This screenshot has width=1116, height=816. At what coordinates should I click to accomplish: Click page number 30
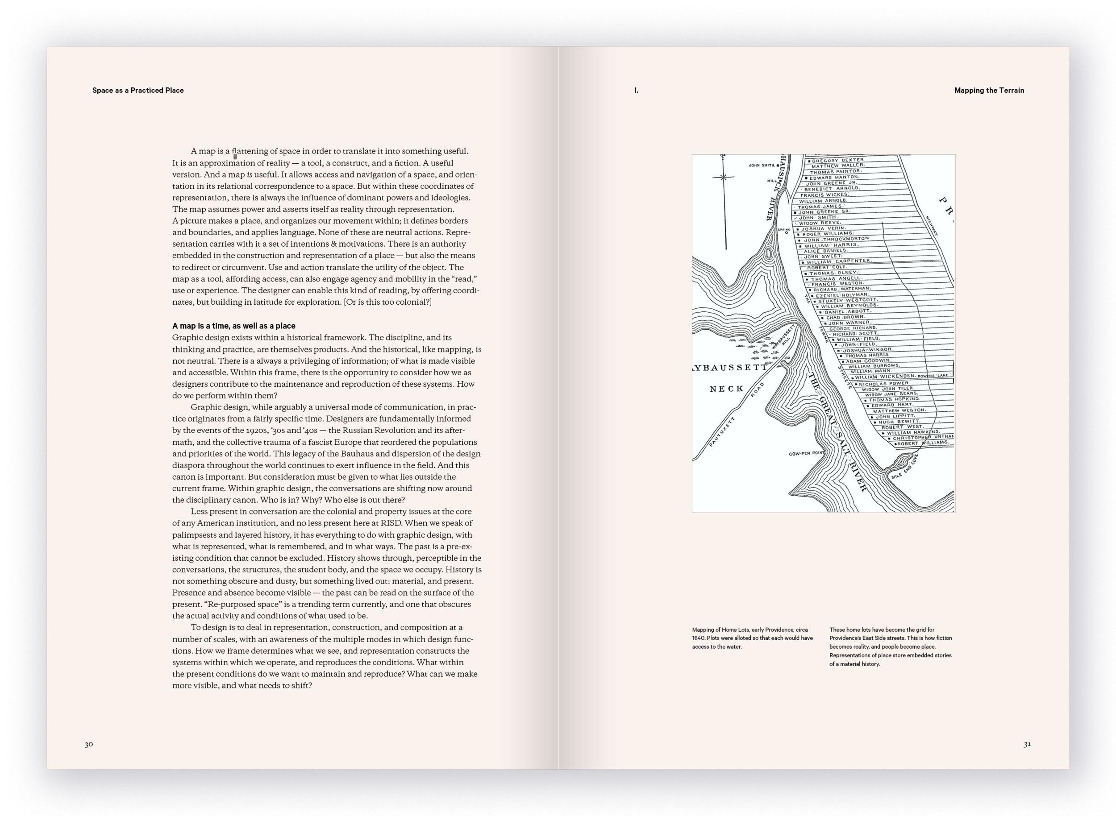coord(88,744)
